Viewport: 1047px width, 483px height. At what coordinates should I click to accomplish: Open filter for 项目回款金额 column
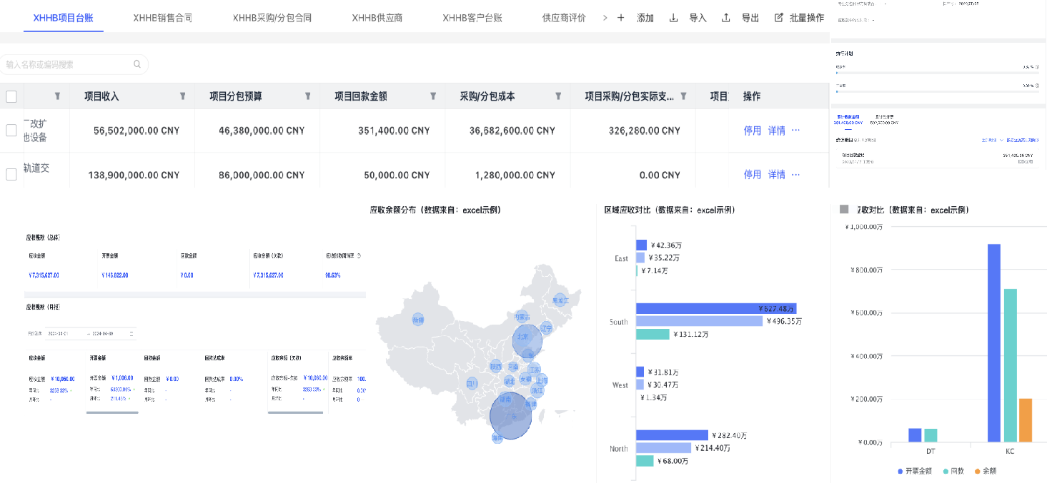(x=433, y=96)
